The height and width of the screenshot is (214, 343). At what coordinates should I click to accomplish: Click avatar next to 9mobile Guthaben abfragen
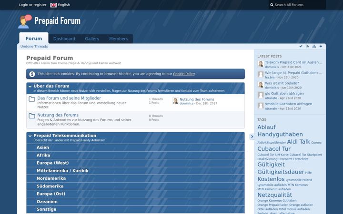[261, 106]
